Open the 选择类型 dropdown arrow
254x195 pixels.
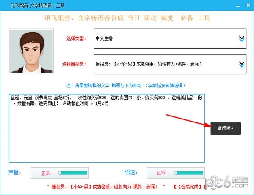pyautogui.click(x=242, y=38)
